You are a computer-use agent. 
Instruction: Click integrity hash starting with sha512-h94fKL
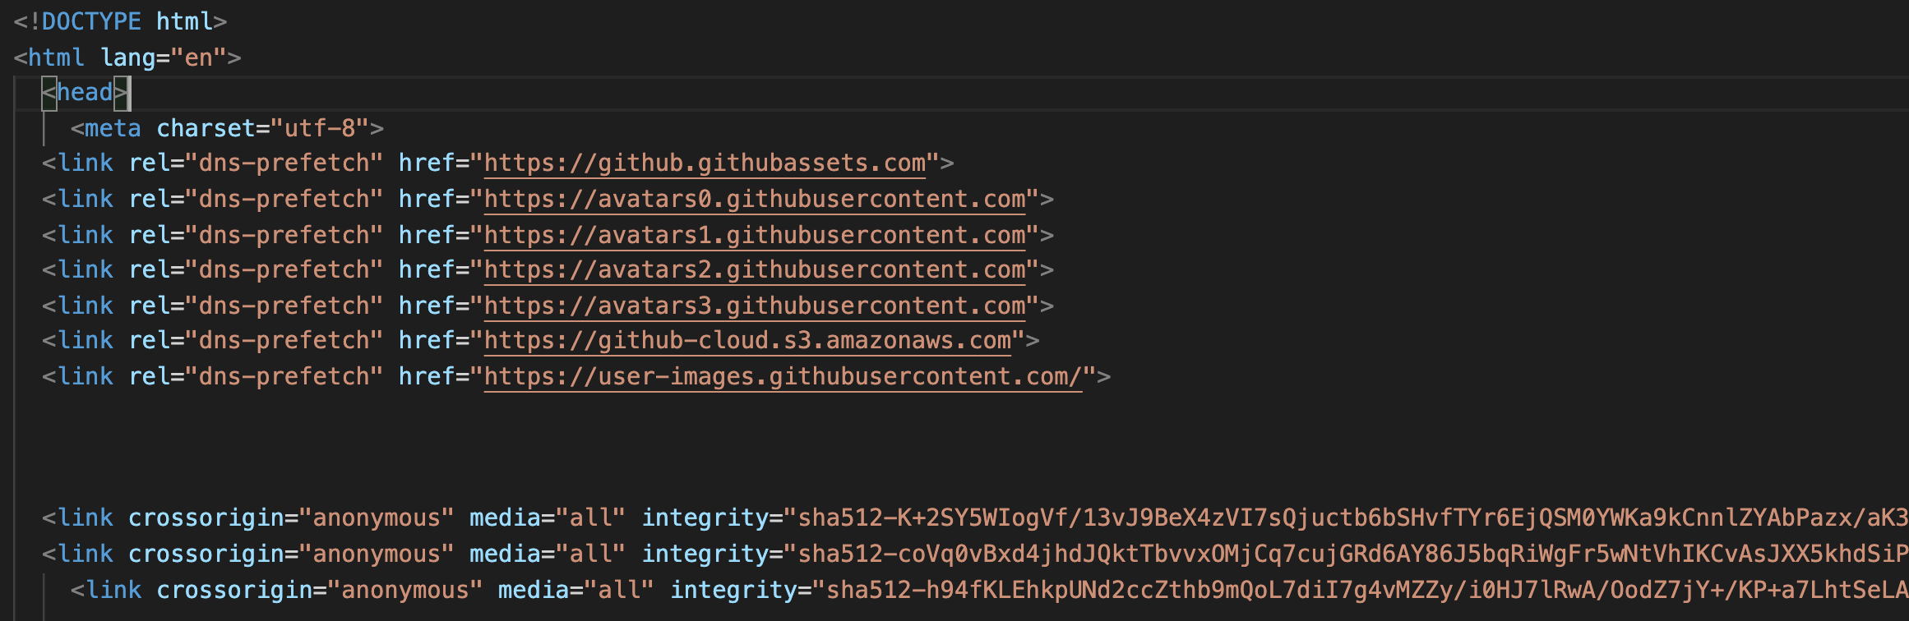pyautogui.click(x=1365, y=591)
